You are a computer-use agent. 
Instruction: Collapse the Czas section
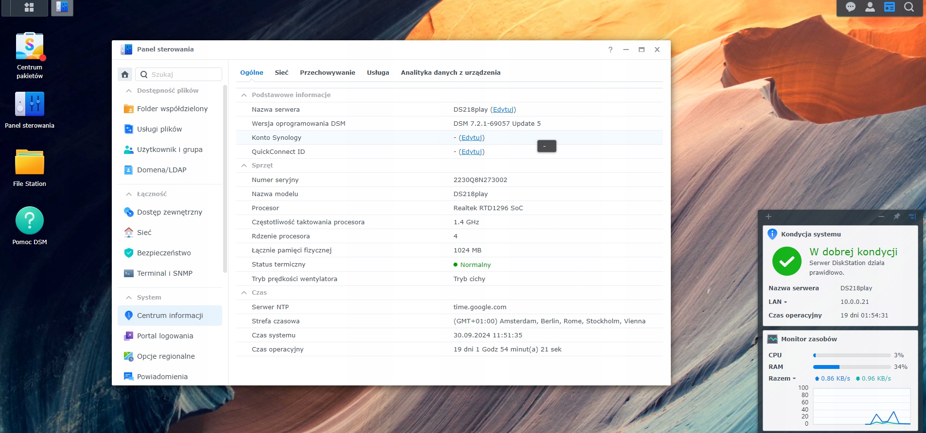click(x=244, y=293)
